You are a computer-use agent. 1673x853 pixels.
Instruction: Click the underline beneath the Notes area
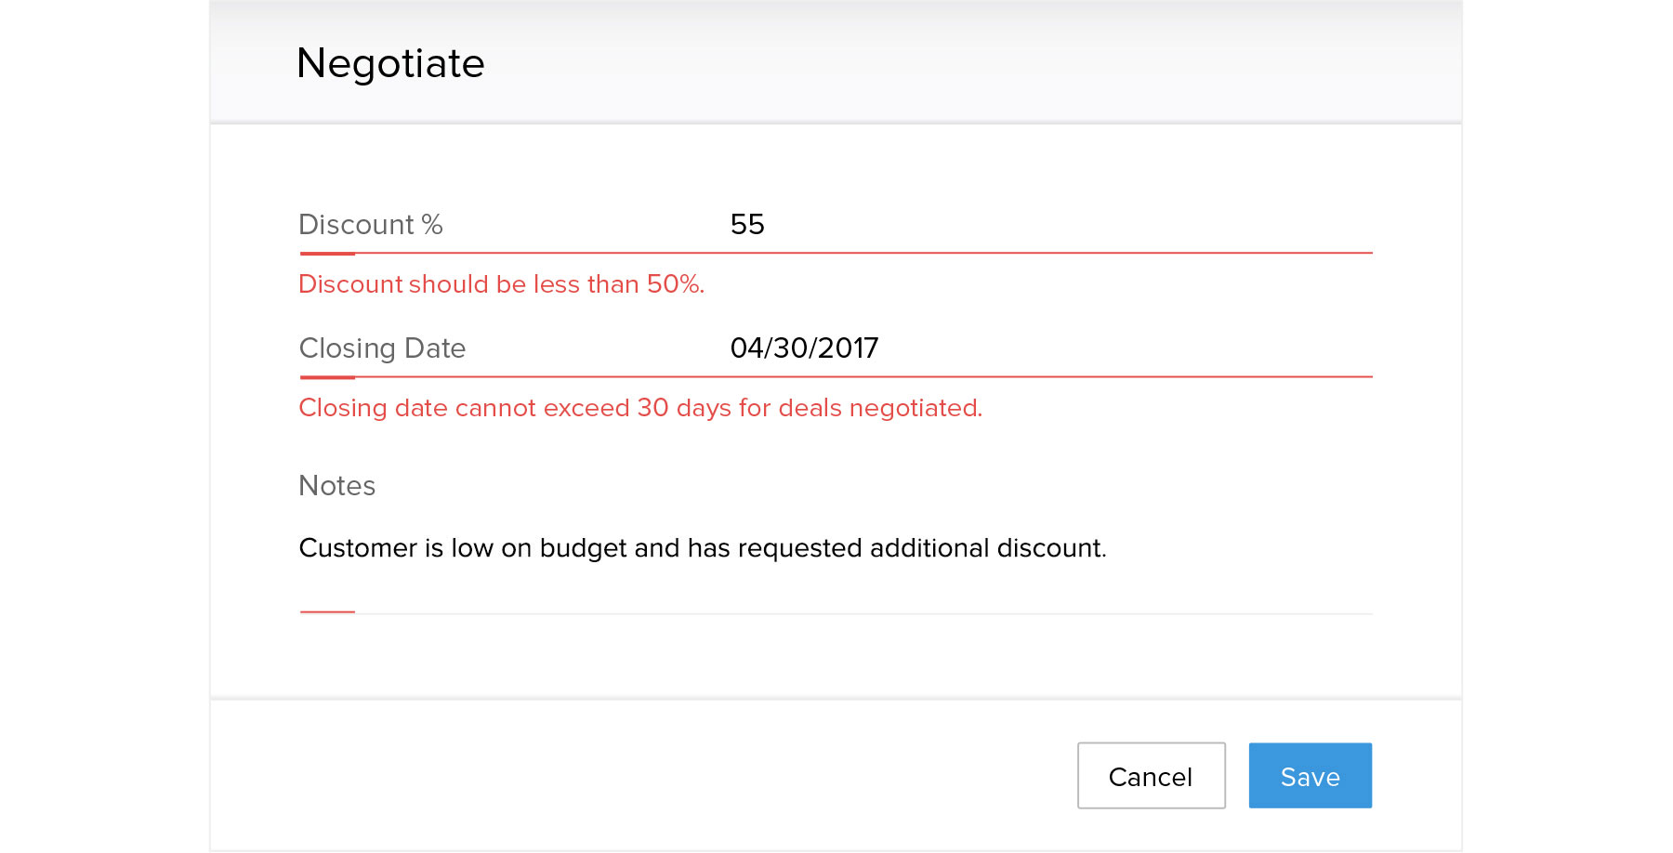(836, 612)
